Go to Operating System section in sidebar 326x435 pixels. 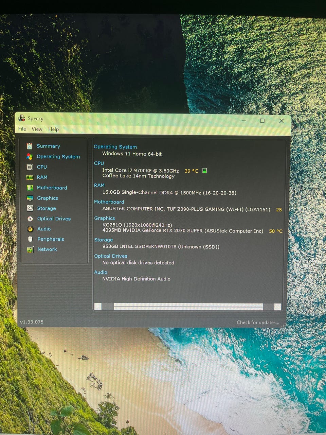coord(58,157)
